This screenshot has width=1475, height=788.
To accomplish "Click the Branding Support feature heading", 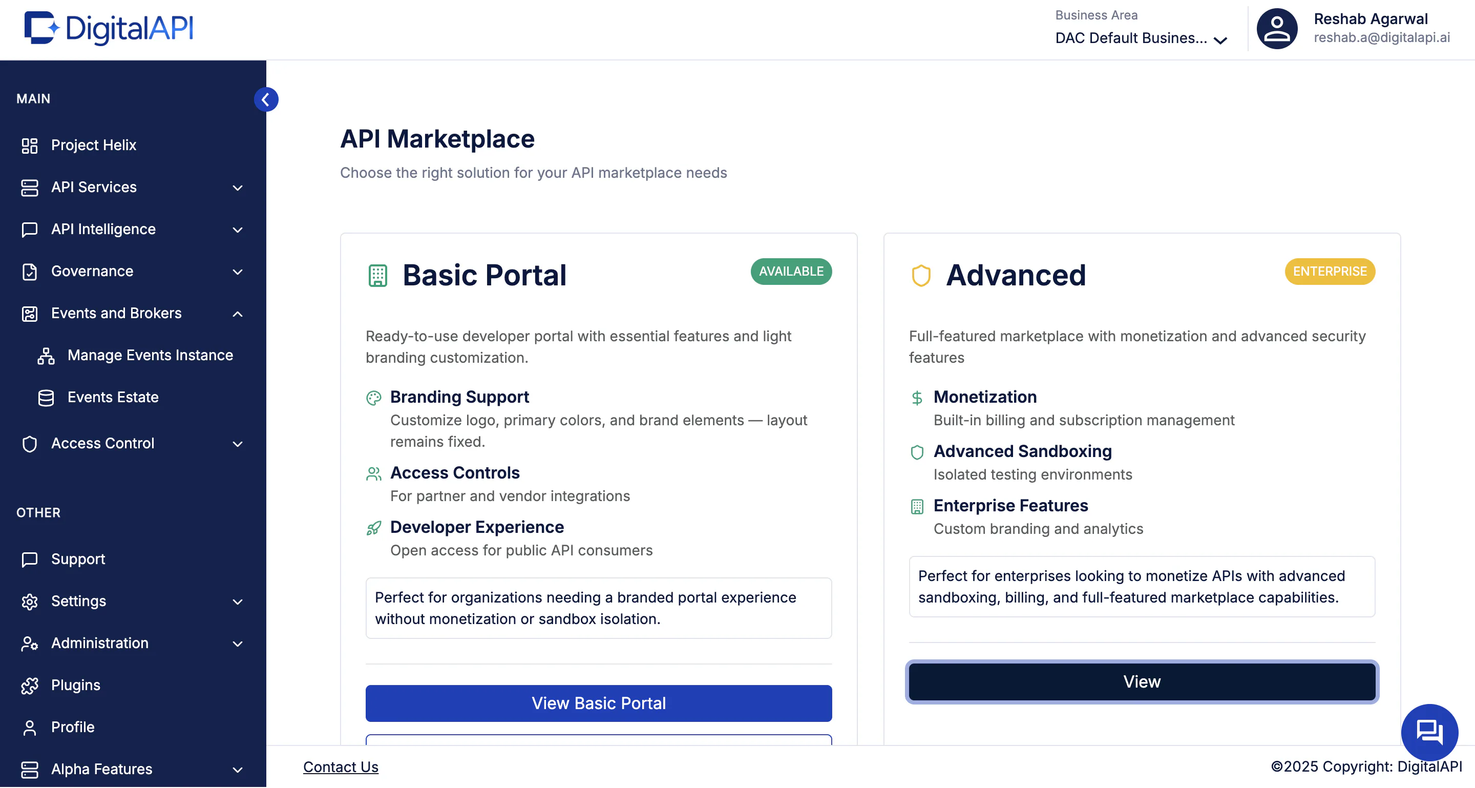I will pyautogui.click(x=459, y=398).
